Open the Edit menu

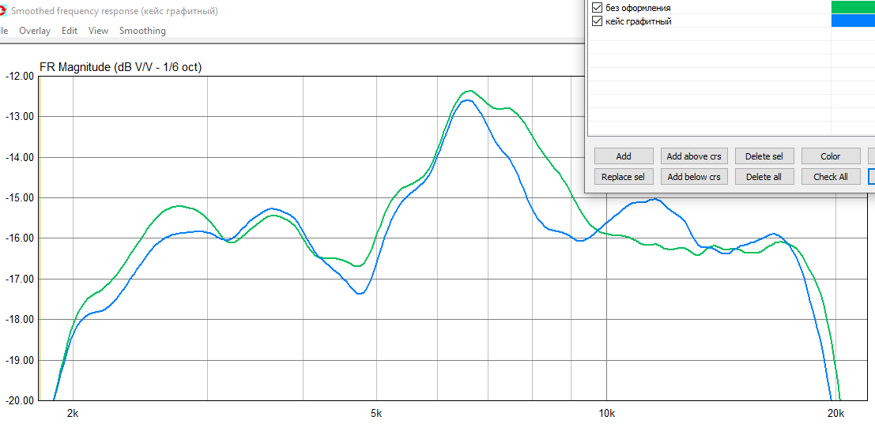[70, 31]
